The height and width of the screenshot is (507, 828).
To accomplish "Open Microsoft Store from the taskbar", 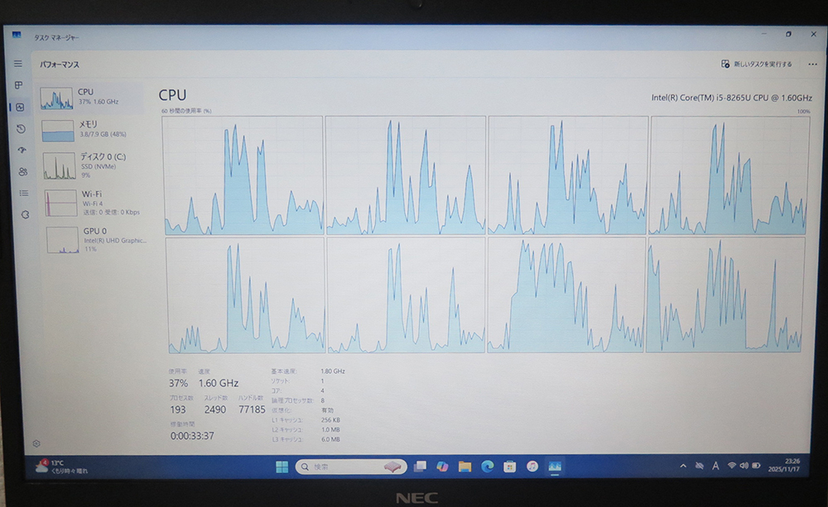I will [x=509, y=466].
